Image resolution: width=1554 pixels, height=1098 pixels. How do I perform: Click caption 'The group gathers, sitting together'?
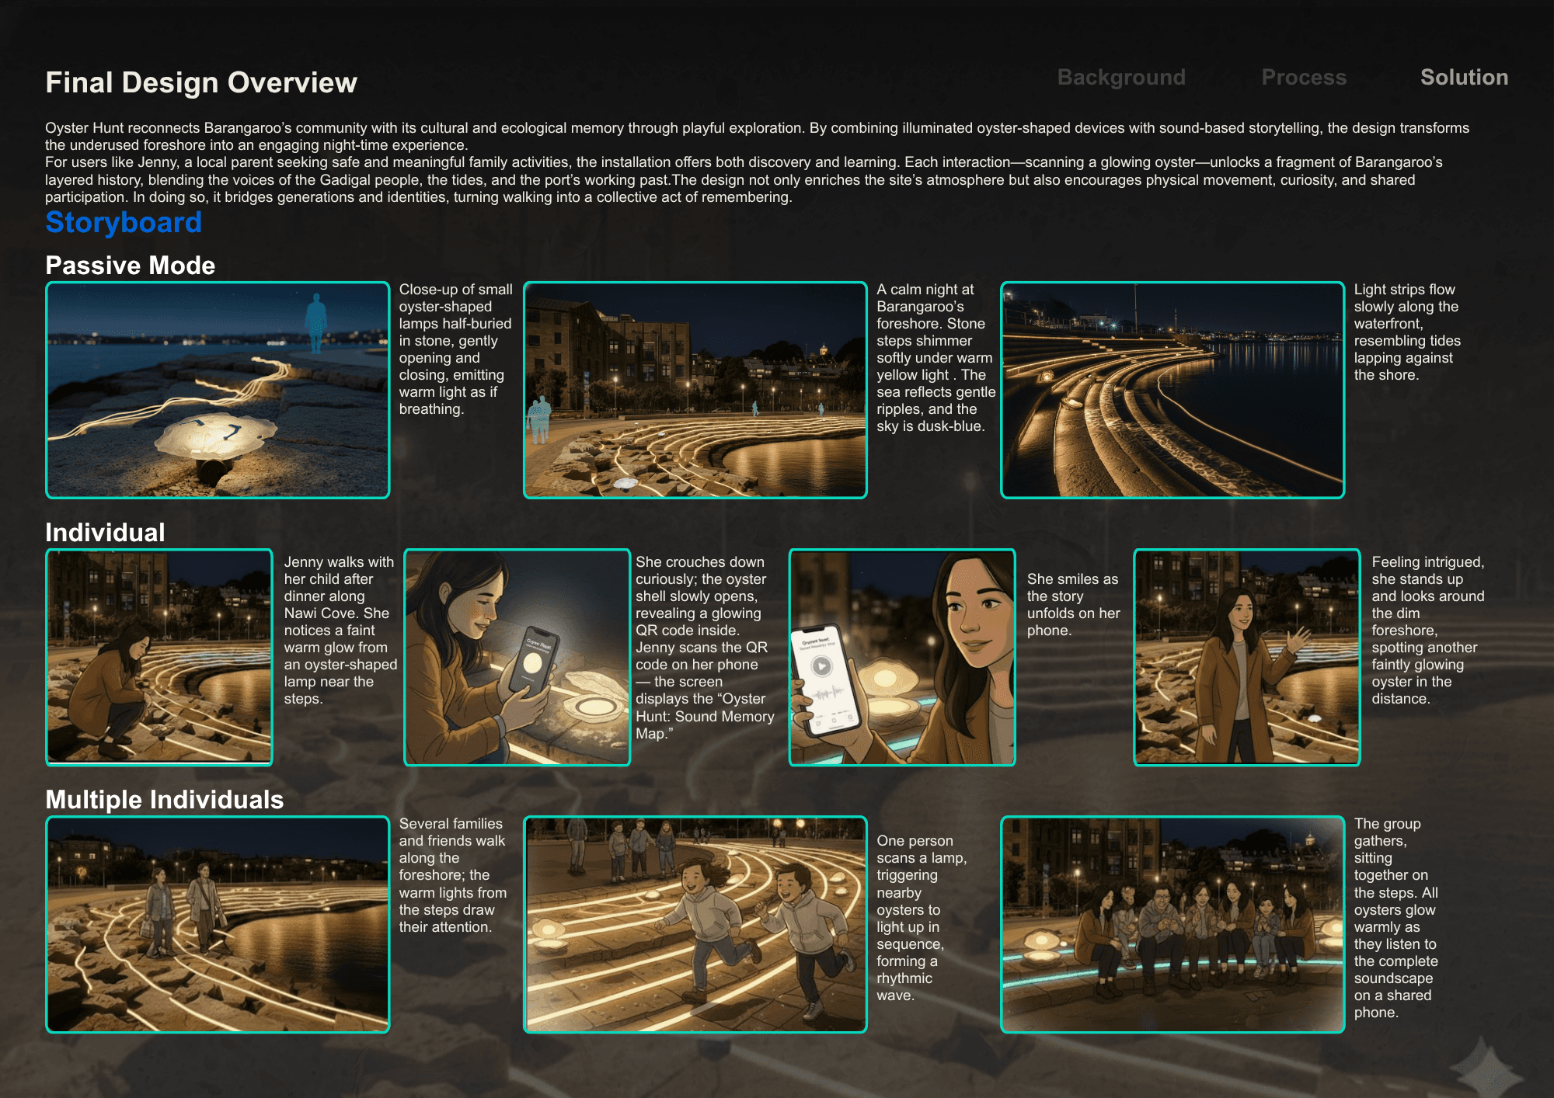point(1395,918)
